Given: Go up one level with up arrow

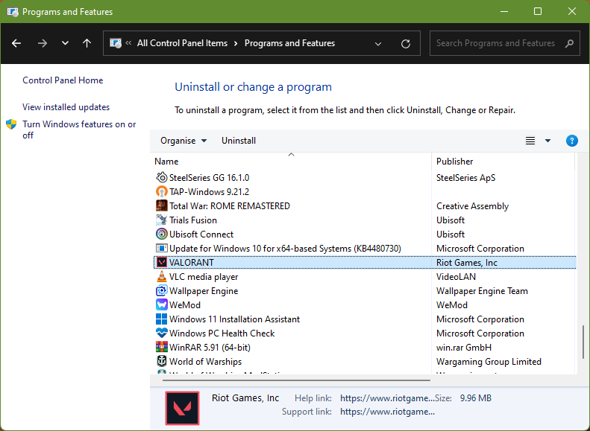Looking at the screenshot, I should click(87, 43).
